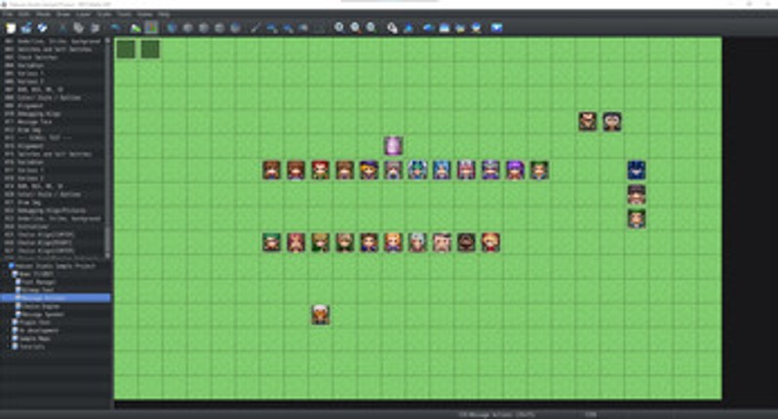Click the Zoom In magnifier icon
Image resolution: width=778 pixels, height=419 pixels.
(339, 27)
